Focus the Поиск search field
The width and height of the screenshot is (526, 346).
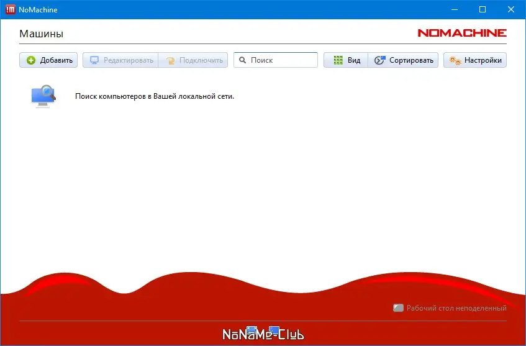(x=276, y=60)
